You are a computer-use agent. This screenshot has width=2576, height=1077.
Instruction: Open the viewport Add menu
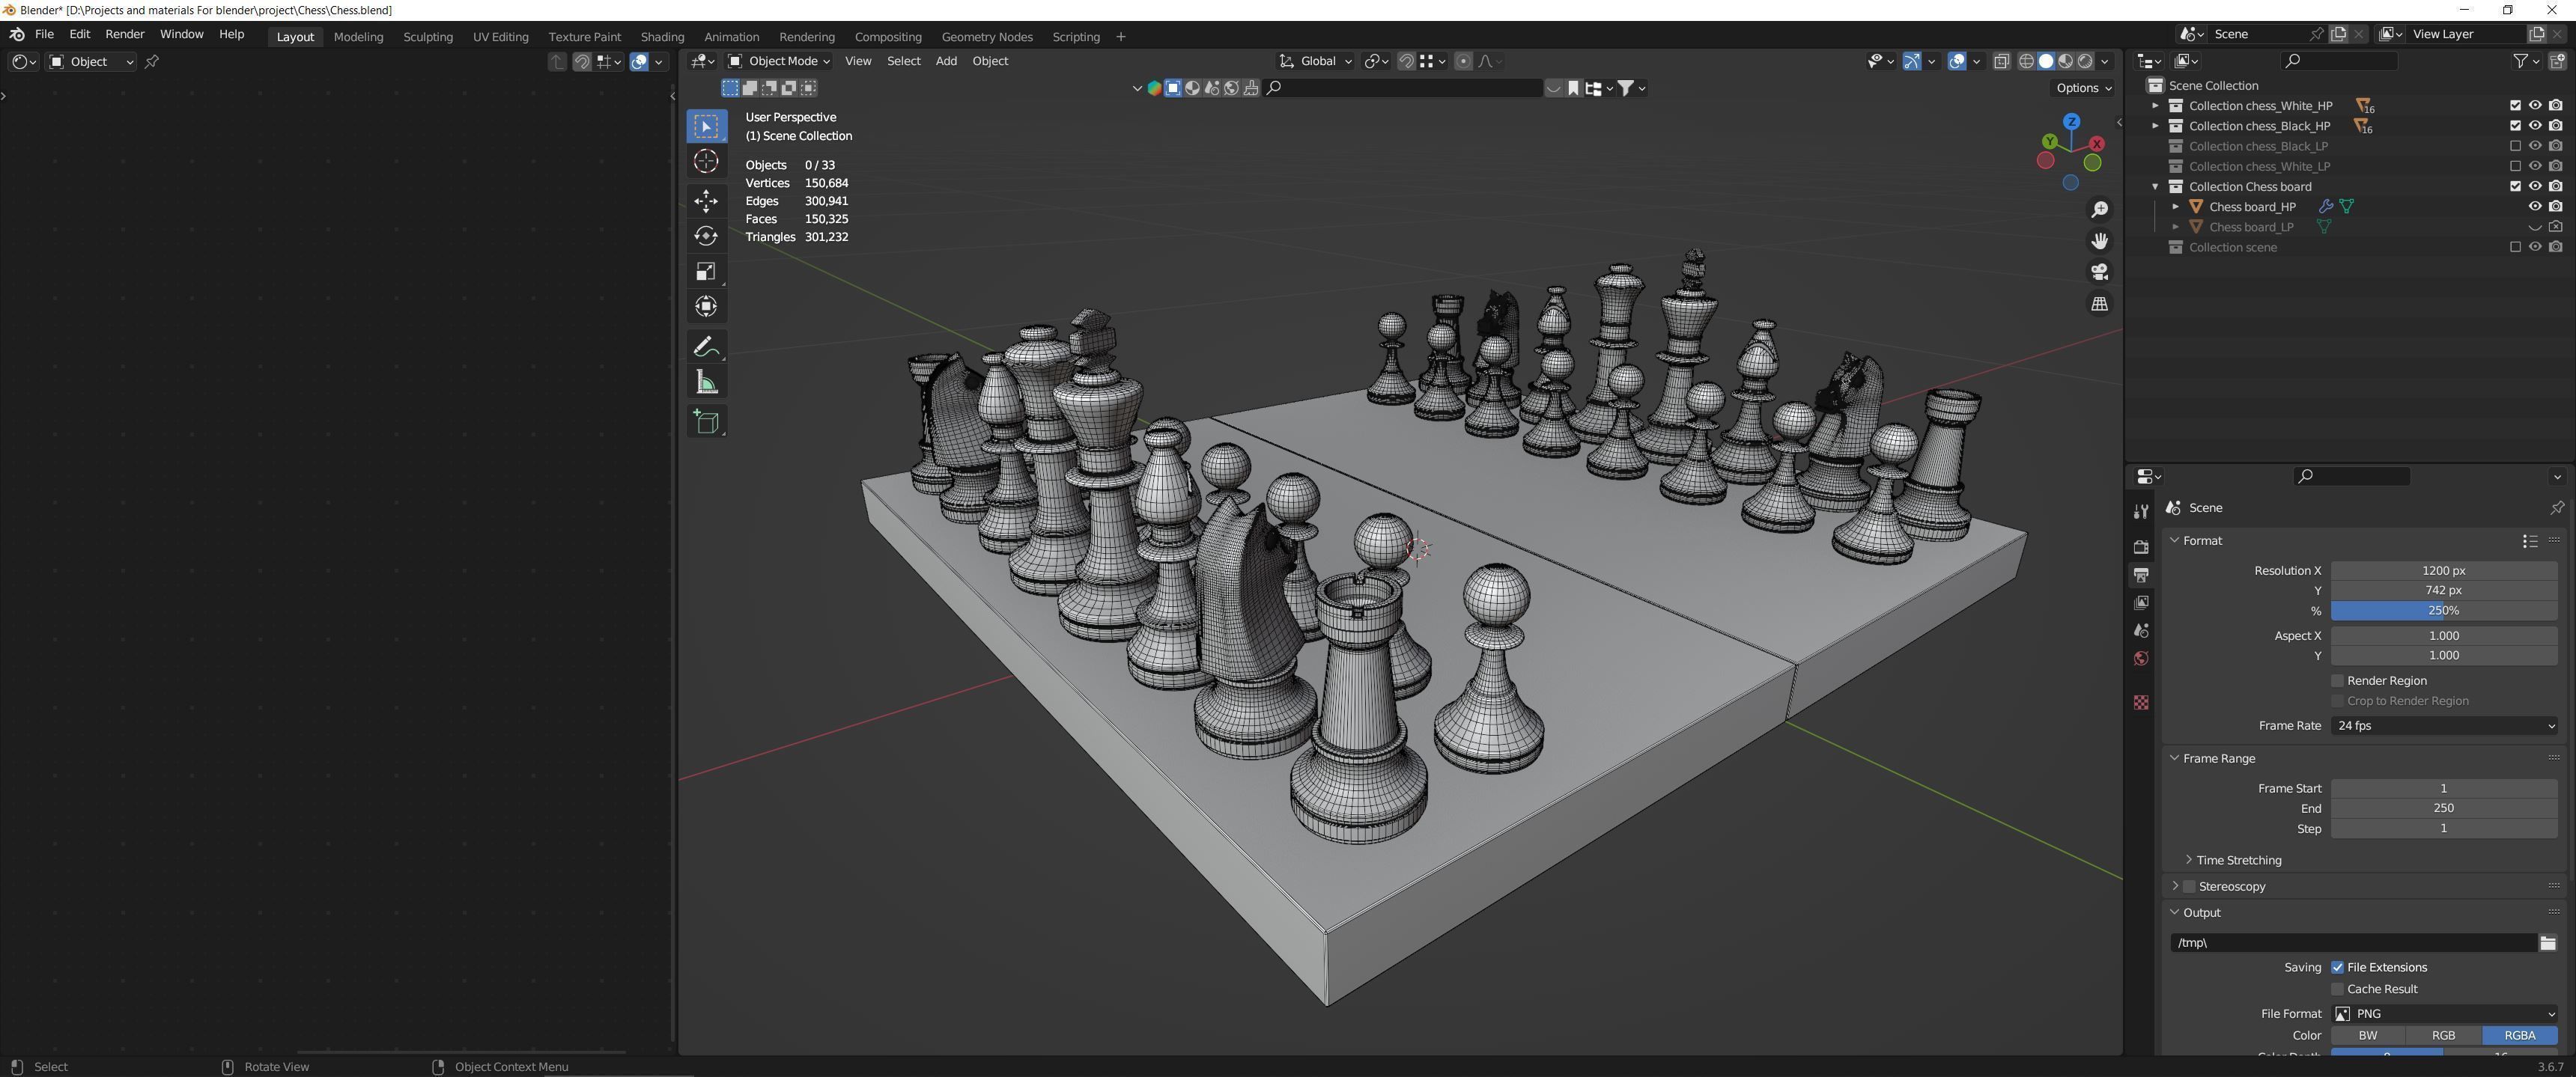(946, 61)
